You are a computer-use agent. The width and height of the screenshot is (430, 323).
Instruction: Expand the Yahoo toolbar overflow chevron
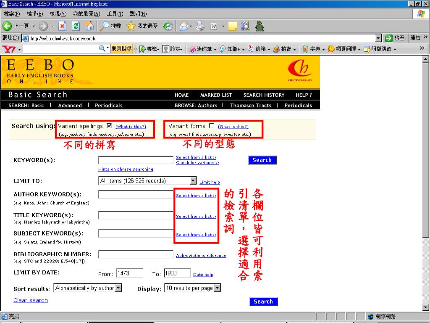(422, 48)
